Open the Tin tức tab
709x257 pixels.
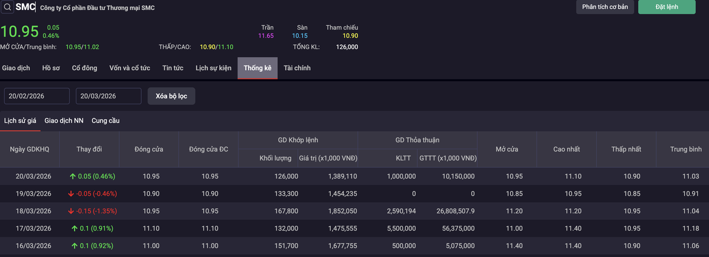173,68
